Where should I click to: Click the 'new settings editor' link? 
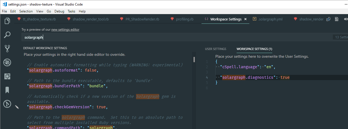(65, 30)
